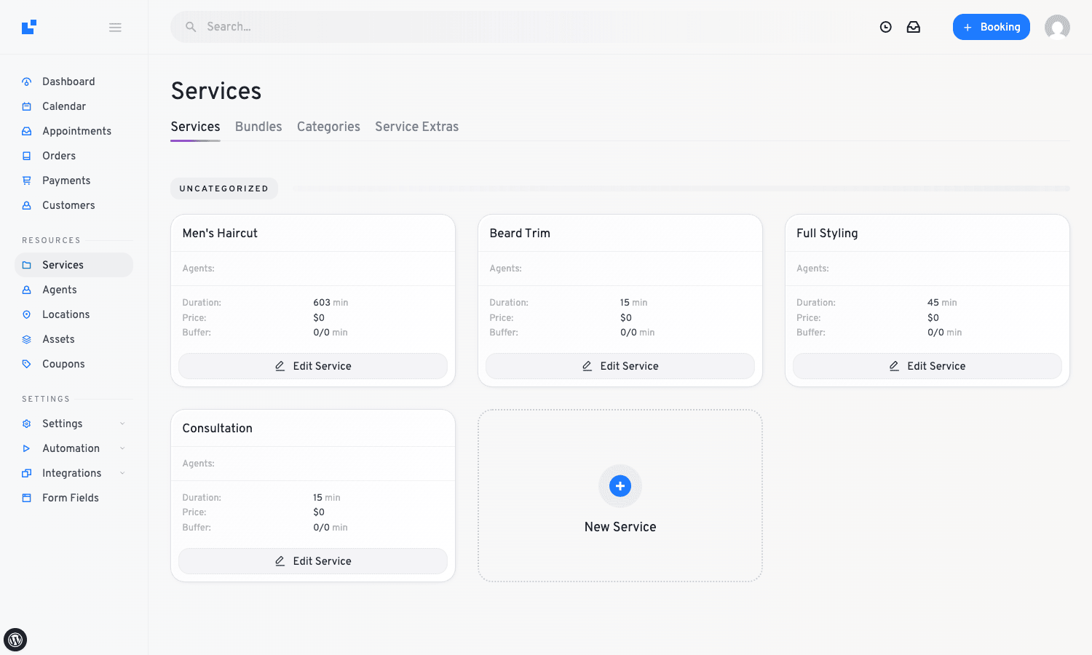Switch to the Service Extras tab
Image resolution: width=1092 pixels, height=655 pixels.
coord(416,127)
